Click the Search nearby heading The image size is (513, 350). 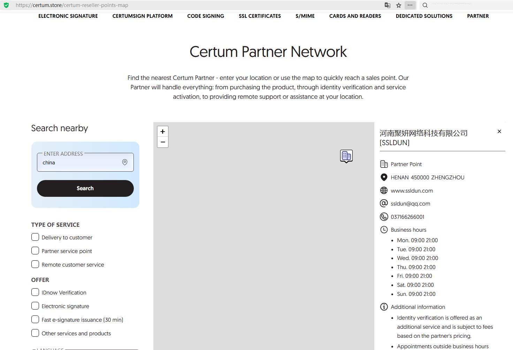click(x=60, y=128)
